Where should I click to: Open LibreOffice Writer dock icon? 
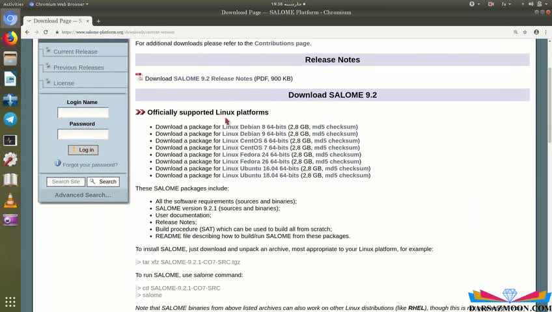point(10,79)
